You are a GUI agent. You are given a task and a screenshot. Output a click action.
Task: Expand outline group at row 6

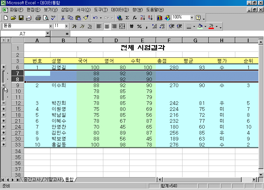[x=4, y=67]
